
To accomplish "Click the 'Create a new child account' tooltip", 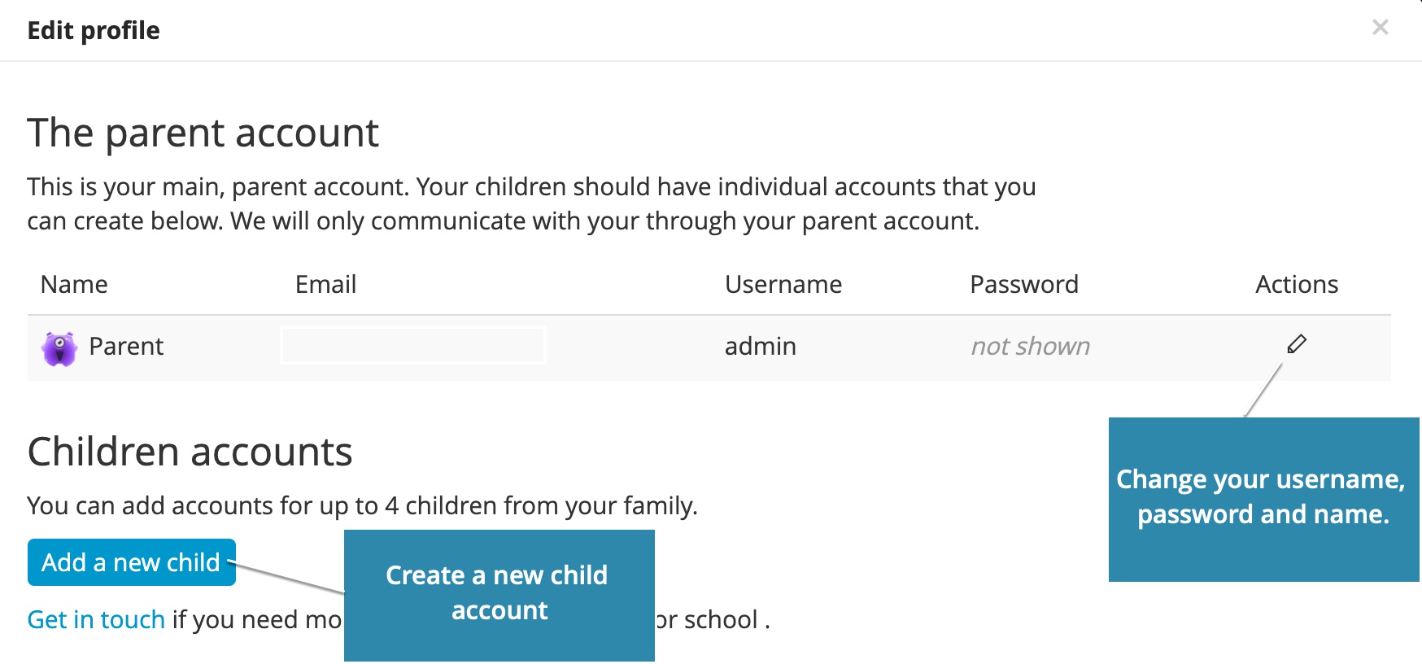I will [x=499, y=594].
